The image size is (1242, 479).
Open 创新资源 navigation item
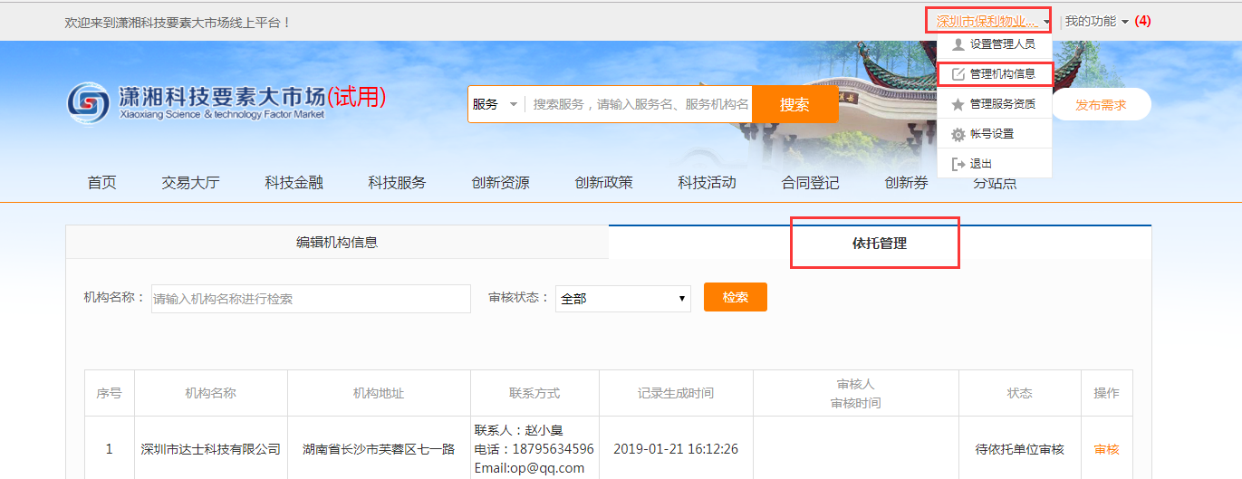[501, 183]
